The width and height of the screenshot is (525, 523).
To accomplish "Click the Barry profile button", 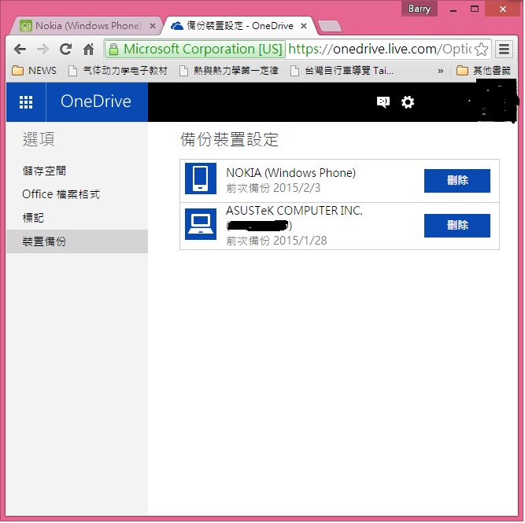I will [x=420, y=9].
